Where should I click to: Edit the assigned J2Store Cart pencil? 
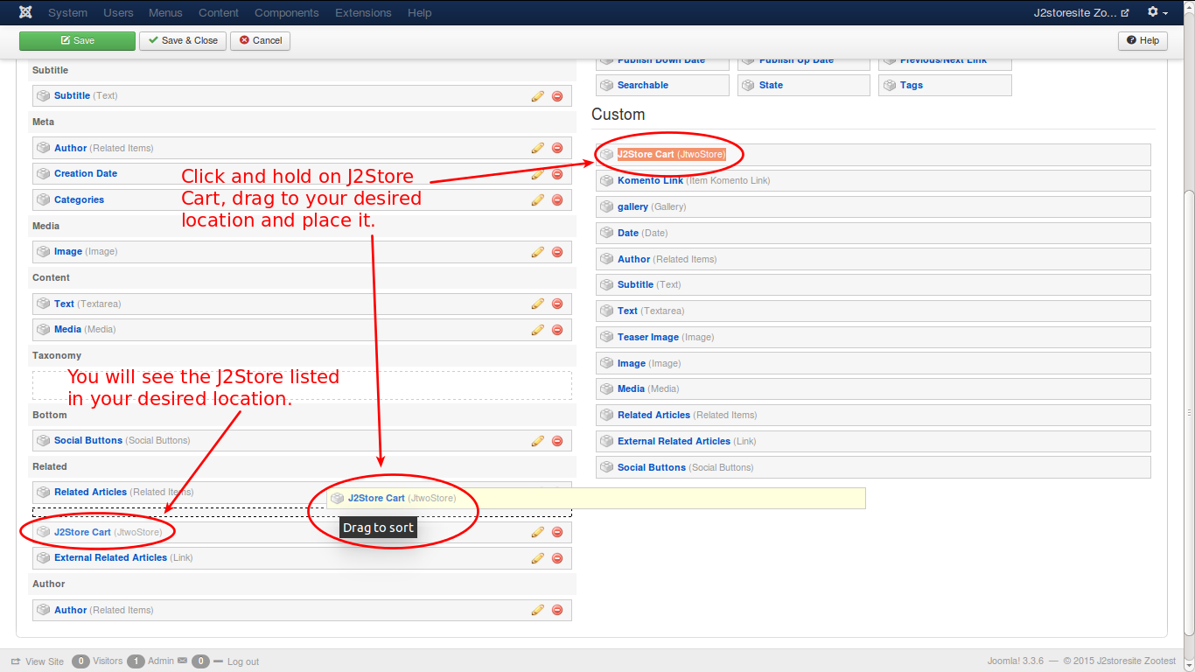coord(538,532)
